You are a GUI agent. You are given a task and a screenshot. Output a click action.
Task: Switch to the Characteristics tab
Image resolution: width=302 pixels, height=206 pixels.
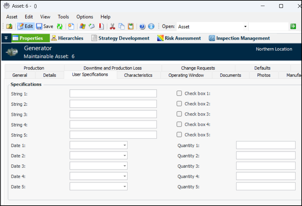pyautogui.click(x=138, y=75)
